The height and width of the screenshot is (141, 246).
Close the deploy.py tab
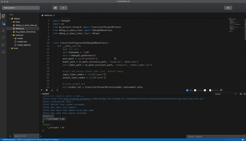tap(54, 15)
